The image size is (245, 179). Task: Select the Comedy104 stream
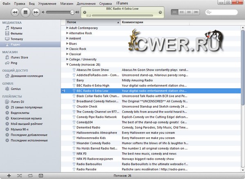click(x=151, y=122)
